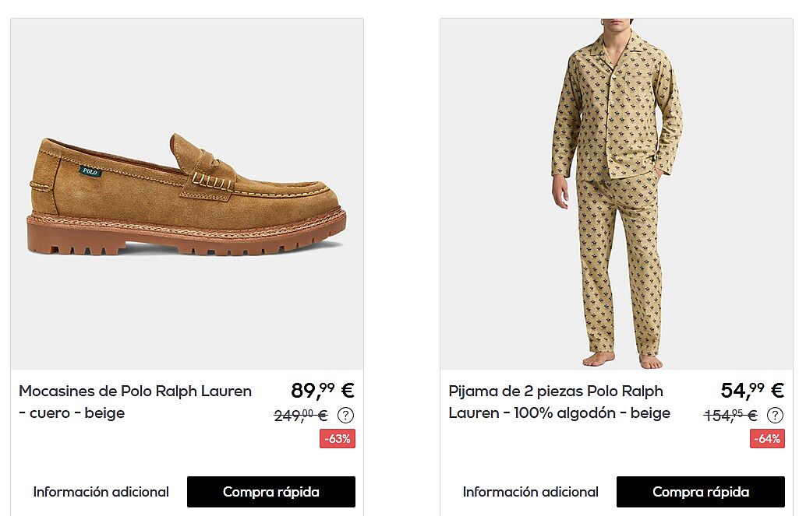Click green POLO tag on the moccasin
The width and height of the screenshot is (799, 516).
[x=90, y=171]
